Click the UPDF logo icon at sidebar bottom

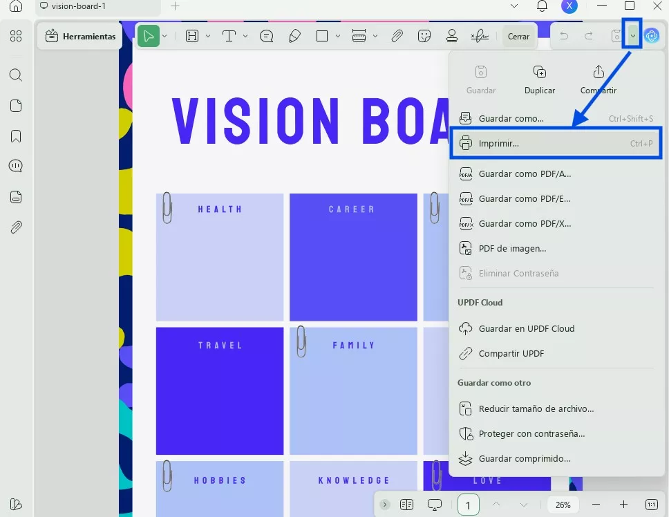pyautogui.click(x=16, y=504)
